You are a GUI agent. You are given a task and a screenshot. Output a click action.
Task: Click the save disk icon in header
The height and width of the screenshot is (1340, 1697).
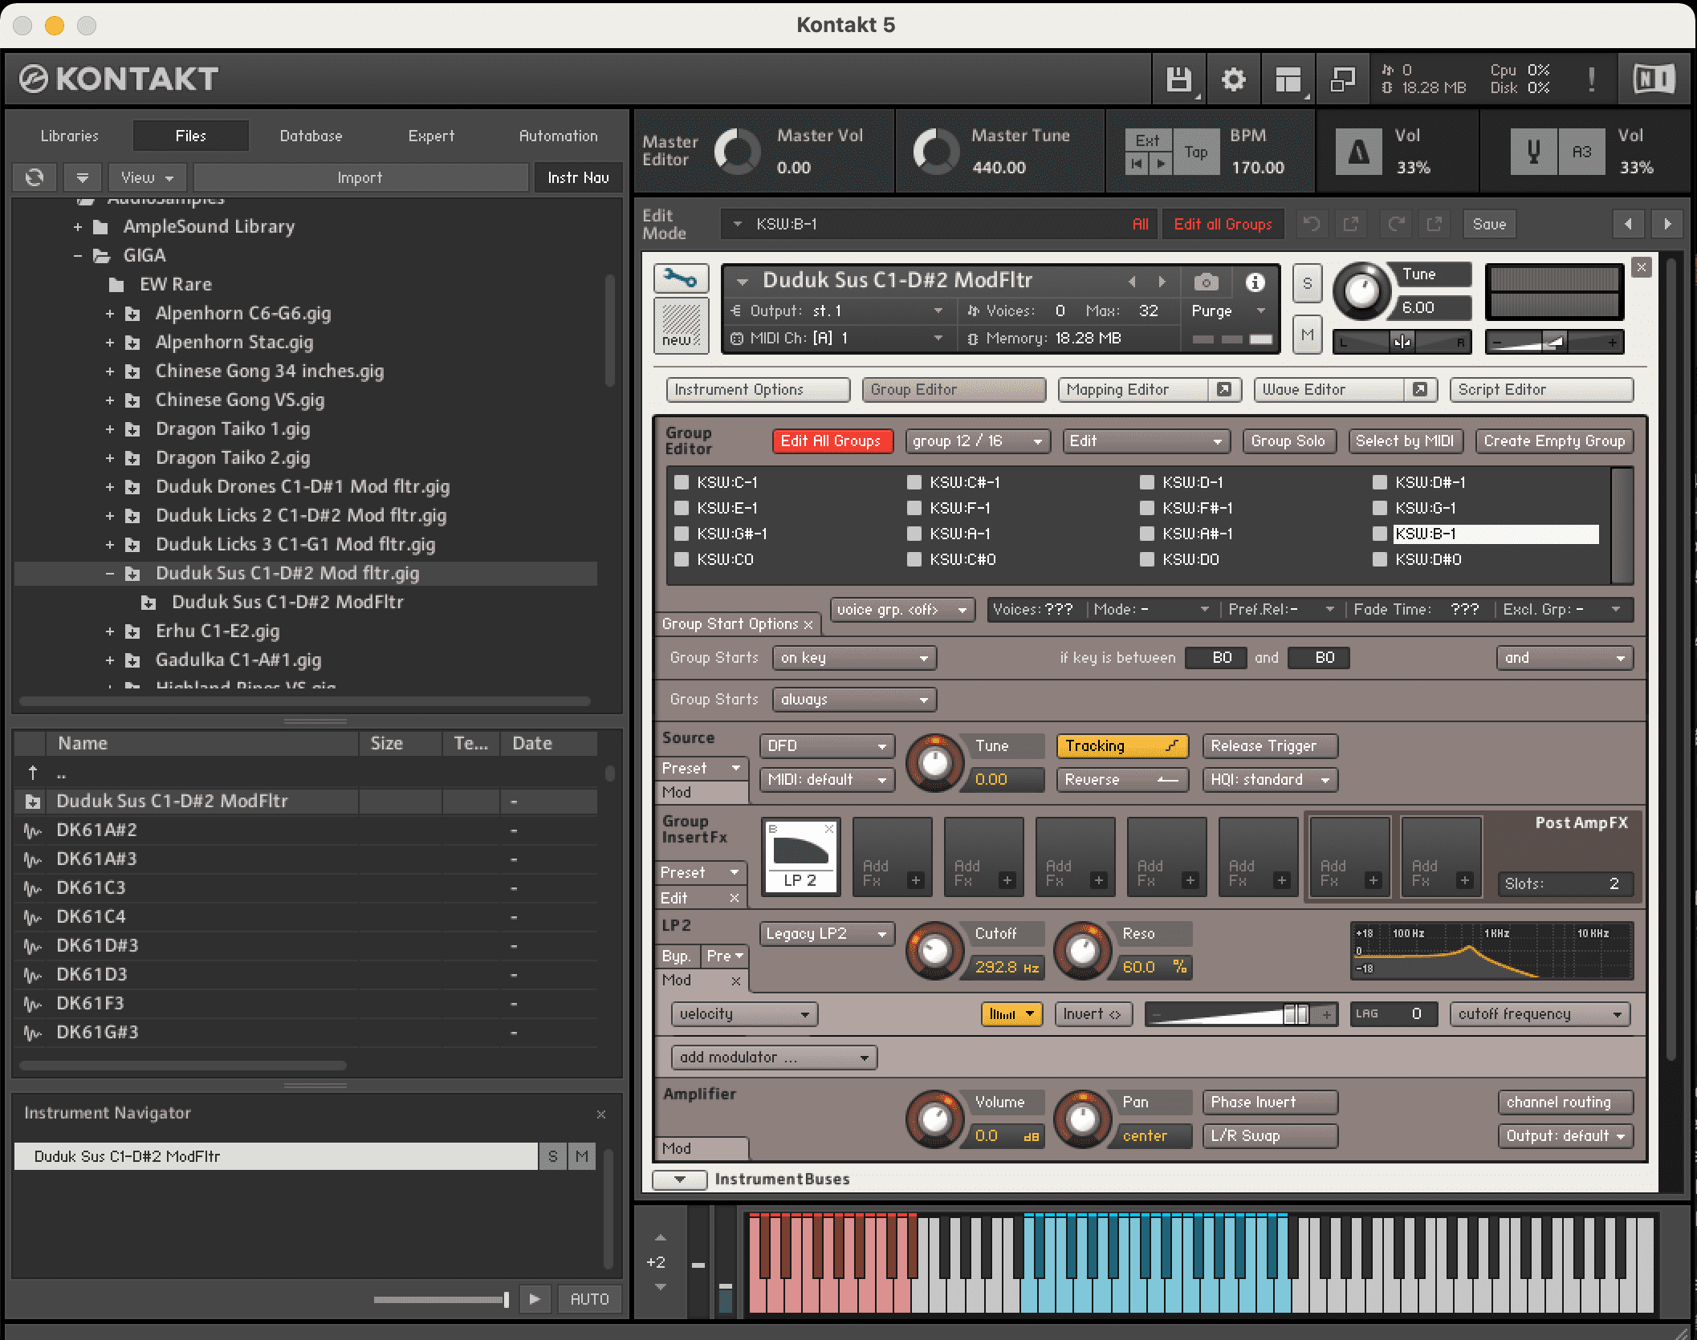(1178, 79)
